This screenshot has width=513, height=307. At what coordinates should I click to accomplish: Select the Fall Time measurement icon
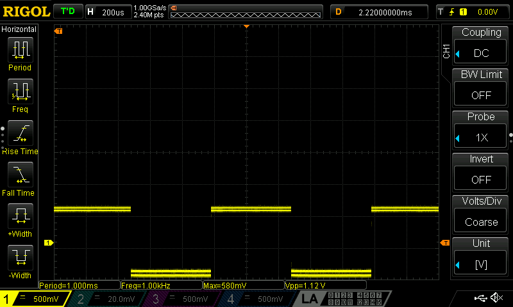tap(21, 174)
